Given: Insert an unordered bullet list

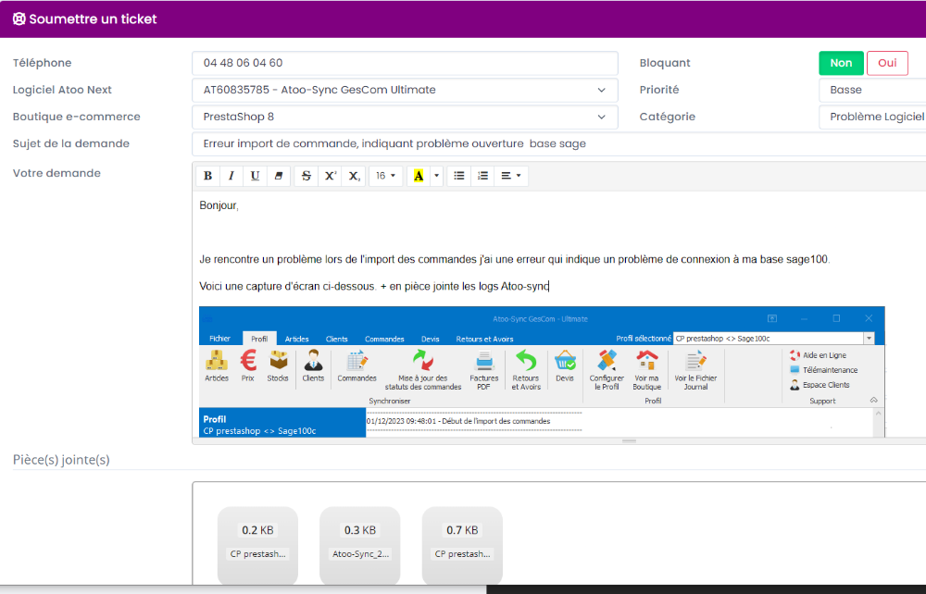Looking at the screenshot, I should [459, 176].
